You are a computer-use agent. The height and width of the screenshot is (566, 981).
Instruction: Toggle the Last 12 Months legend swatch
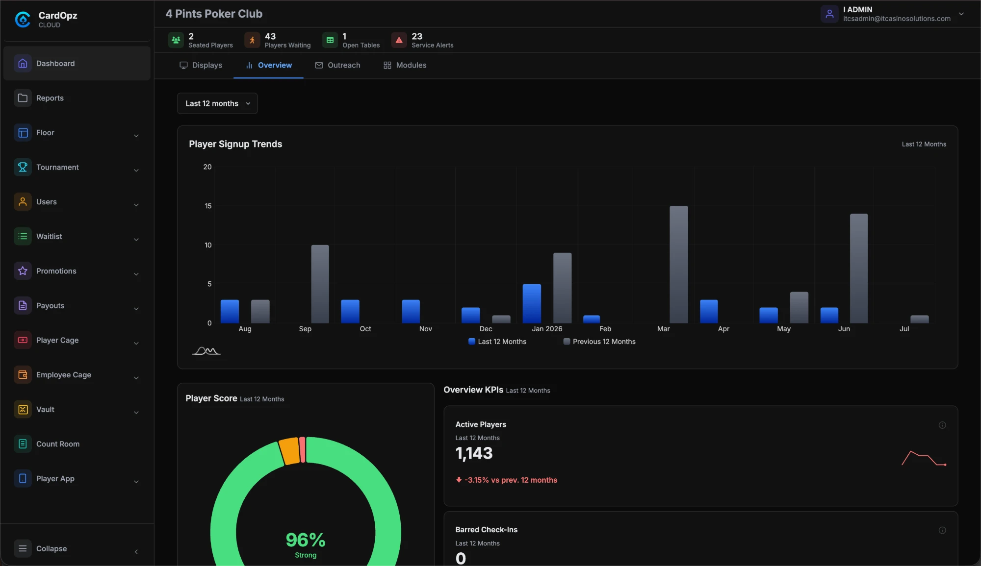coord(472,342)
